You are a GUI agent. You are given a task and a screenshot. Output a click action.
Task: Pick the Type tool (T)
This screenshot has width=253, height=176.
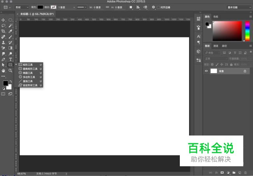pyautogui.click(x=11, y=59)
